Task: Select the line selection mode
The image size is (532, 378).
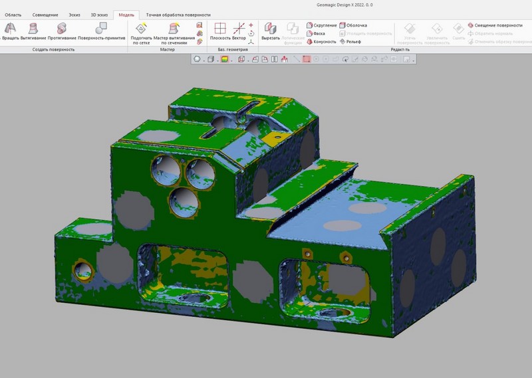Action: [297, 59]
